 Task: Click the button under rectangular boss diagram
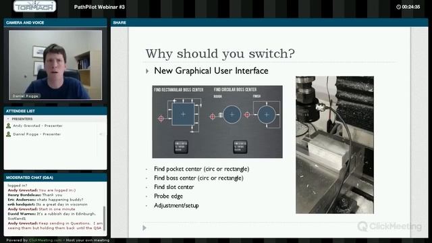pyautogui.click(x=181, y=146)
